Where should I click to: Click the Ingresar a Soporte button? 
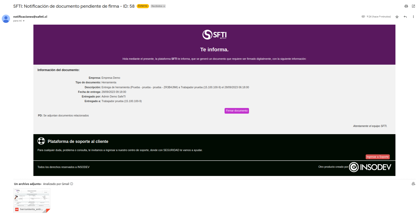(x=378, y=157)
